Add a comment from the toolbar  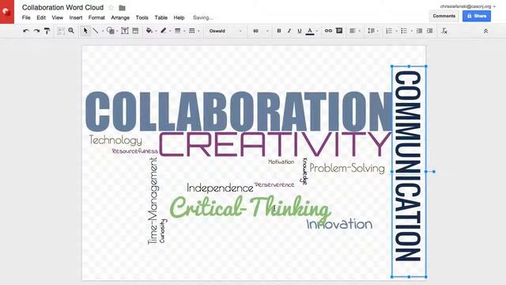[339, 31]
